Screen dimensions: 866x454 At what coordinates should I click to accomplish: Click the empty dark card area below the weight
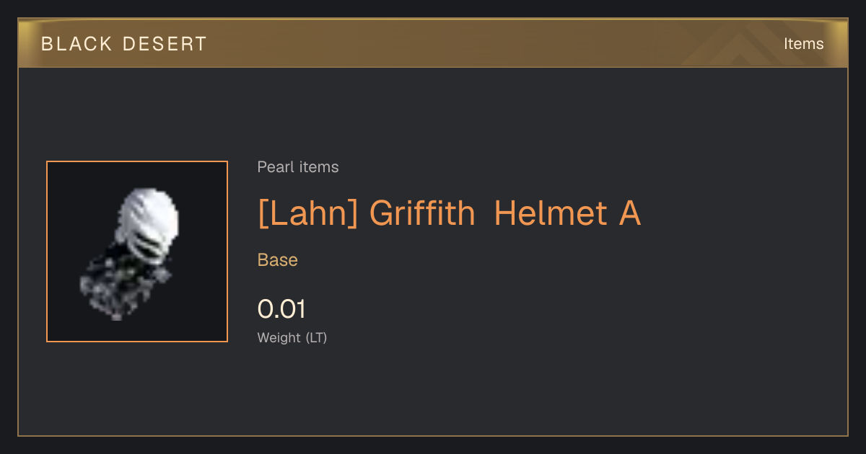pos(433,393)
